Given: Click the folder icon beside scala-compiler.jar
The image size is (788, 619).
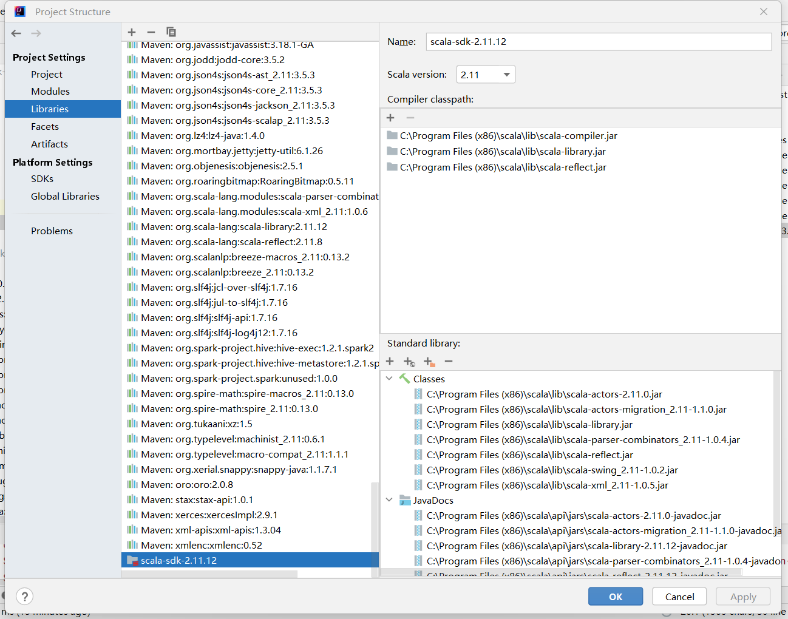Looking at the screenshot, I should 392,135.
